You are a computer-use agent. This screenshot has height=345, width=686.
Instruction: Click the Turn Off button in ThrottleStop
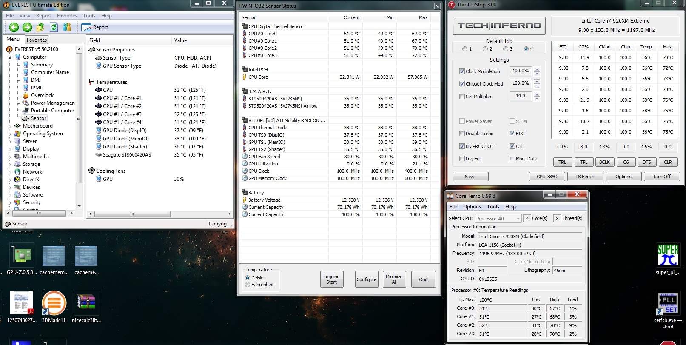tap(661, 177)
